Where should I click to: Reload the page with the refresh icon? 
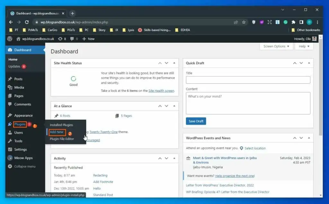click(27, 22)
